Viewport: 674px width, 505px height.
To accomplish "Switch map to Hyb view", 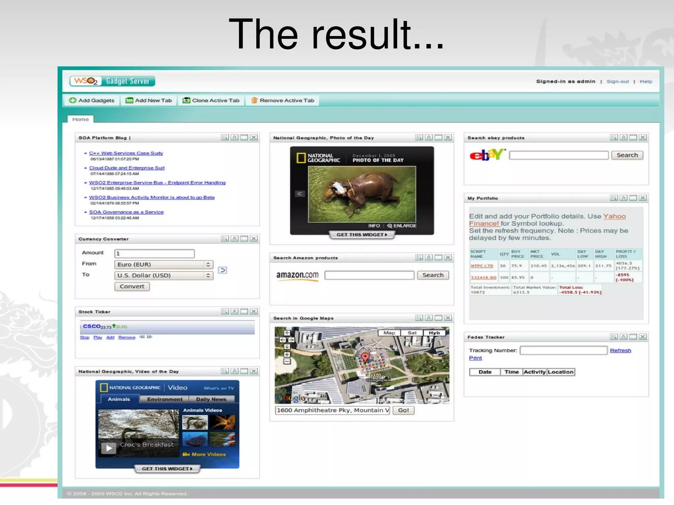I will point(434,333).
